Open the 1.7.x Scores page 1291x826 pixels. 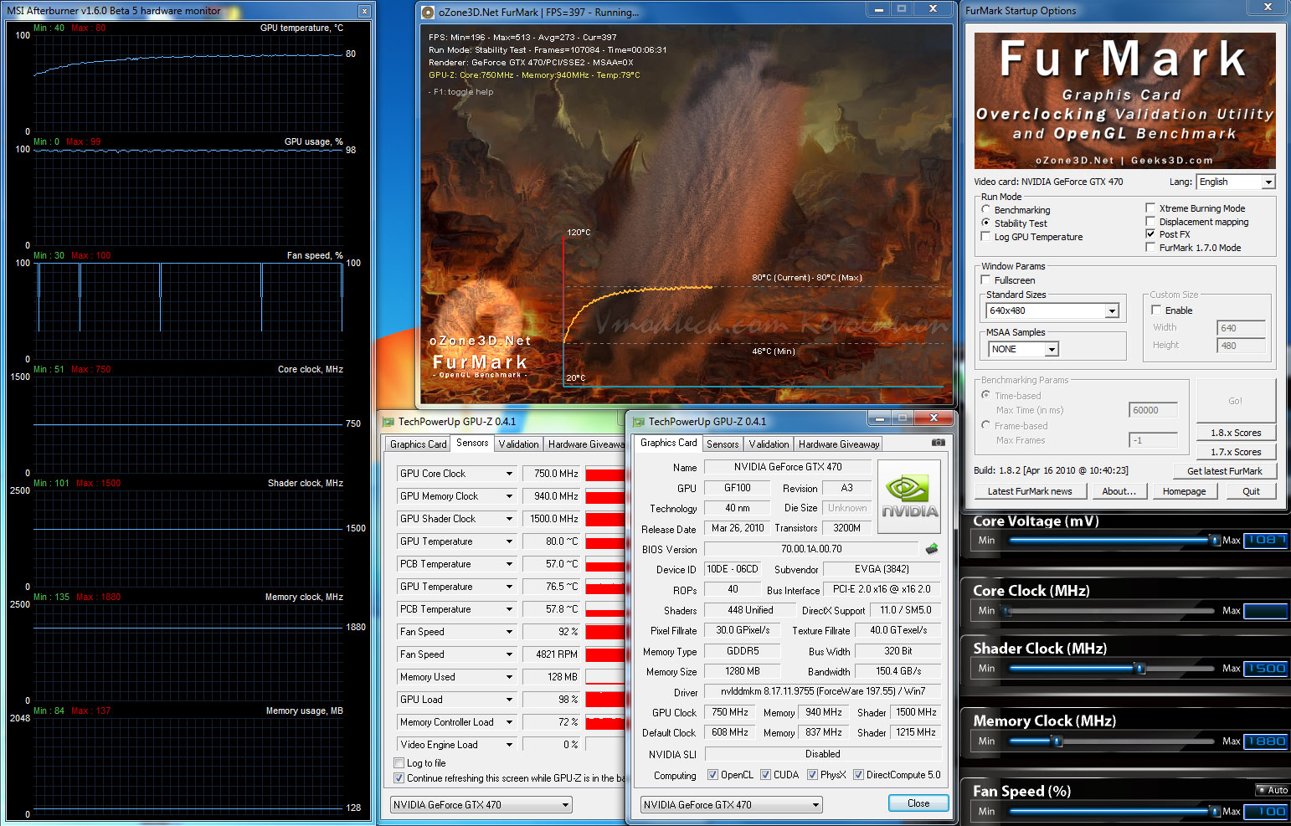tap(1236, 452)
